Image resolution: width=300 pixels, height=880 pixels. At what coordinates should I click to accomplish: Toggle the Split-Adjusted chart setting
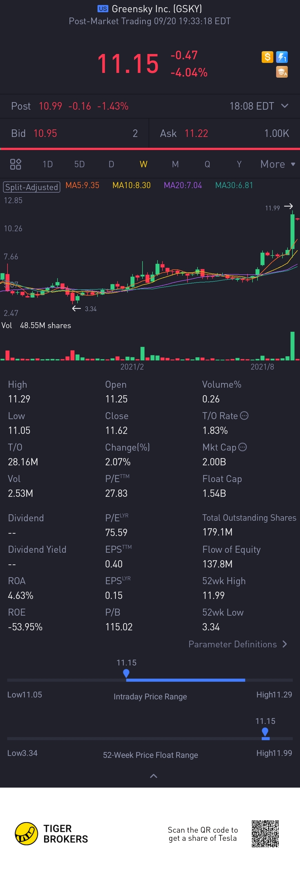point(31,187)
